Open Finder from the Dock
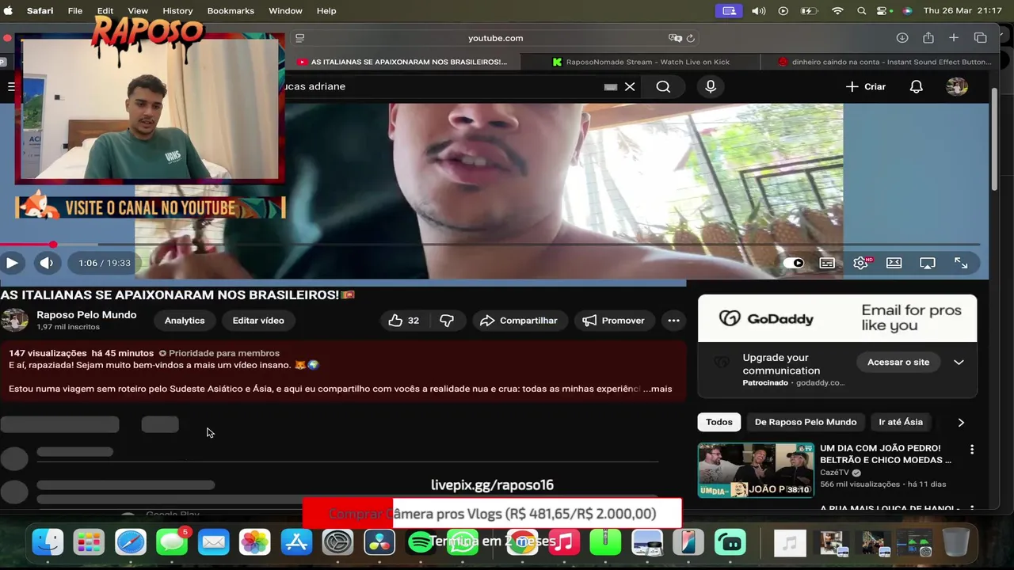The width and height of the screenshot is (1014, 570). click(48, 542)
